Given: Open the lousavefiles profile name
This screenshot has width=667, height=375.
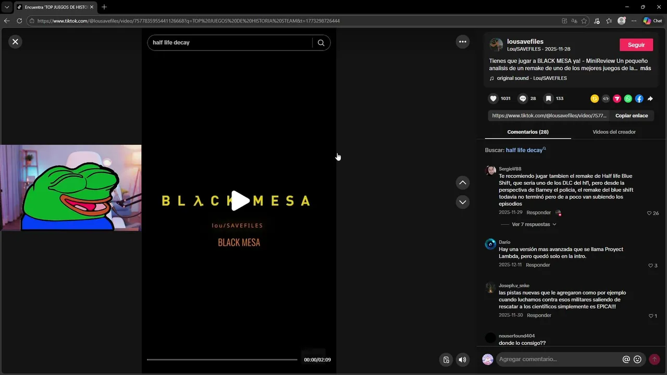Looking at the screenshot, I should pyautogui.click(x=525, y=41).
